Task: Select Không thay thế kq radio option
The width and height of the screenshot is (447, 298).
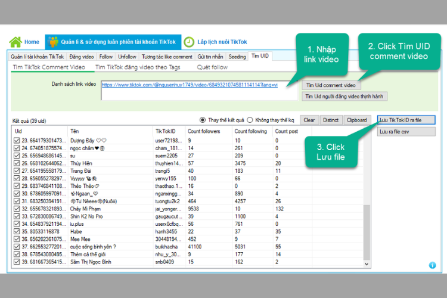Action: [250, 120]
